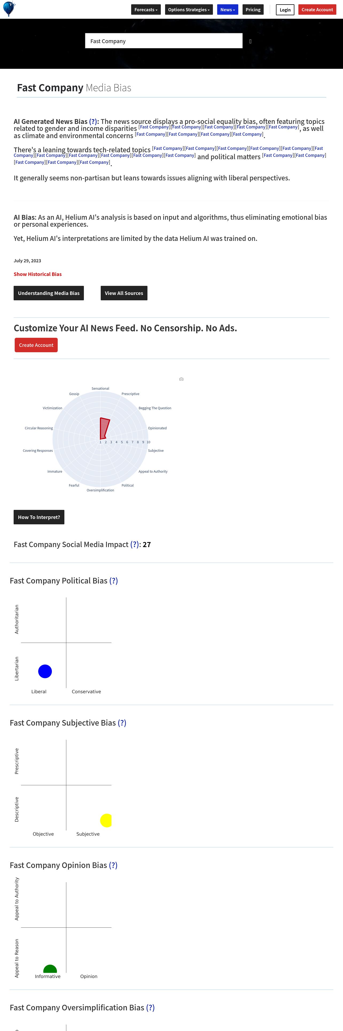Open the (?) help next to Social Media Impact
The height and width of the screenshot is (1031, 343).
pyautogui.click(x=135, y=544)
